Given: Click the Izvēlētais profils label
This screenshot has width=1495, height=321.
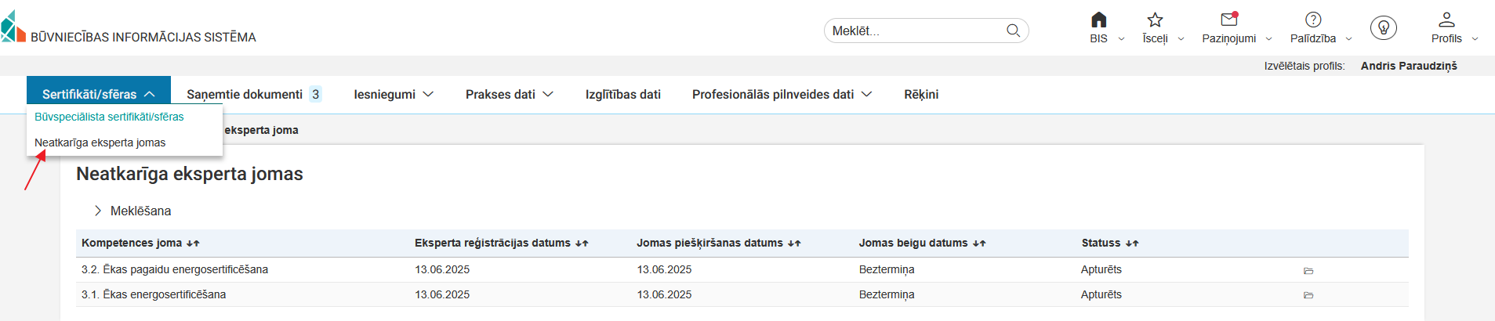Looking at the screenshot, I should point(1304,66).
